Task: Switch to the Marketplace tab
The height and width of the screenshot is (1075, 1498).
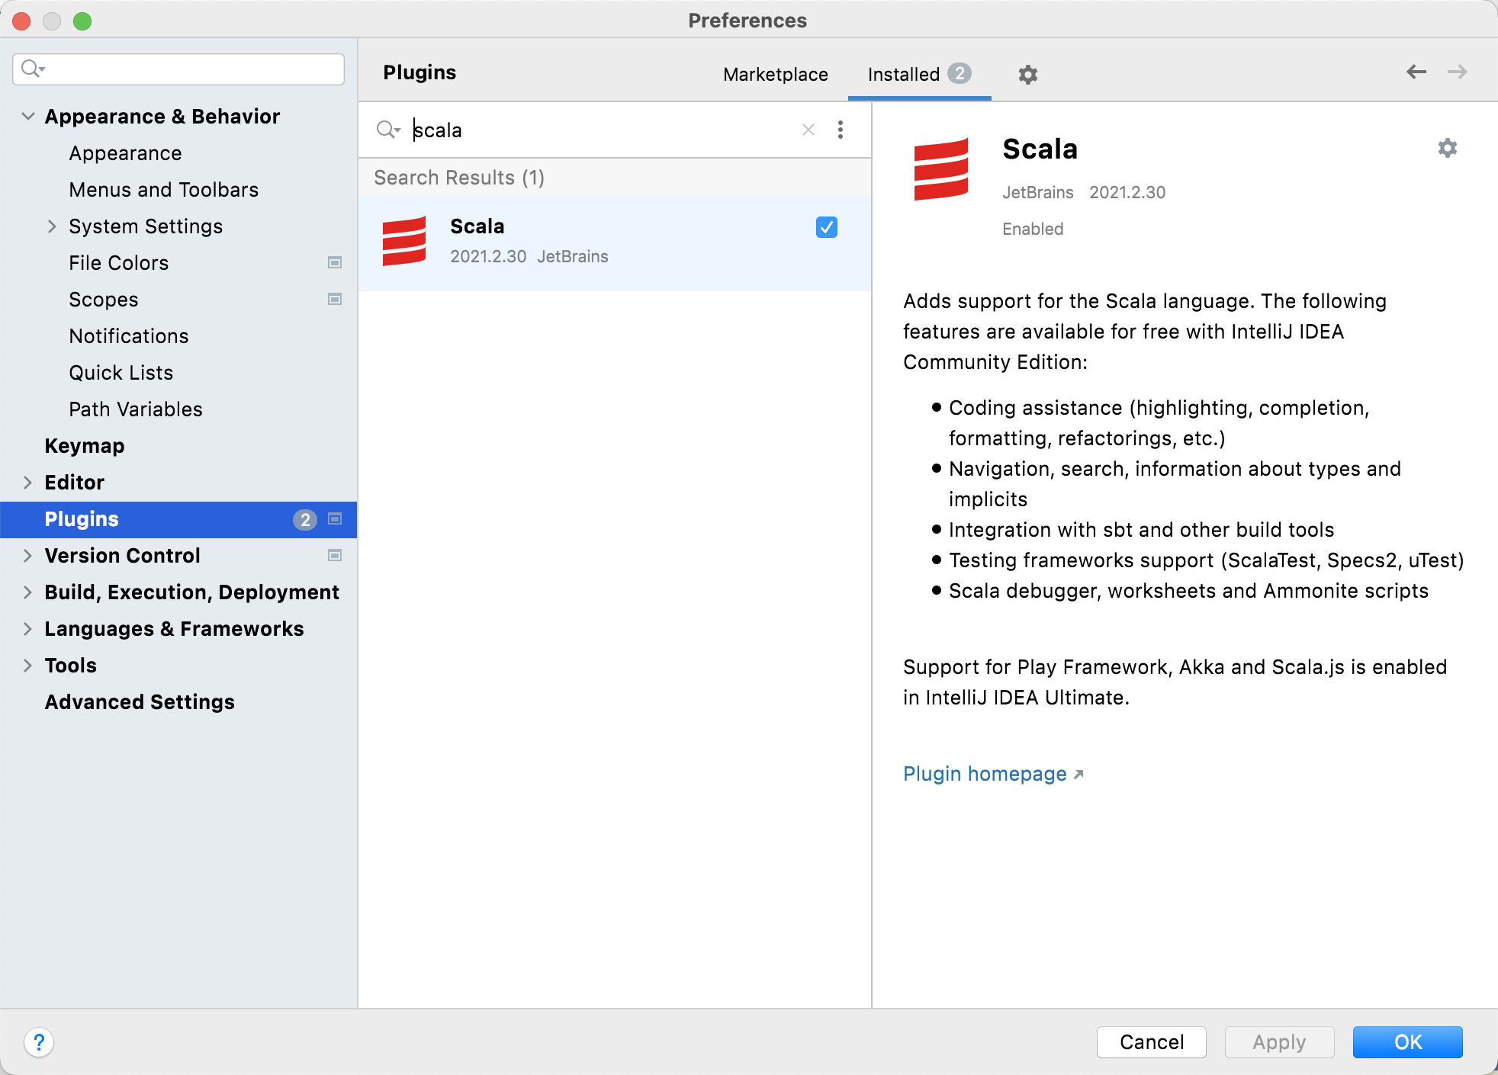Action: pyautogui.click(x=776, y=74)
